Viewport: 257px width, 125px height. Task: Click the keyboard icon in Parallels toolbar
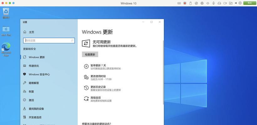179,3
